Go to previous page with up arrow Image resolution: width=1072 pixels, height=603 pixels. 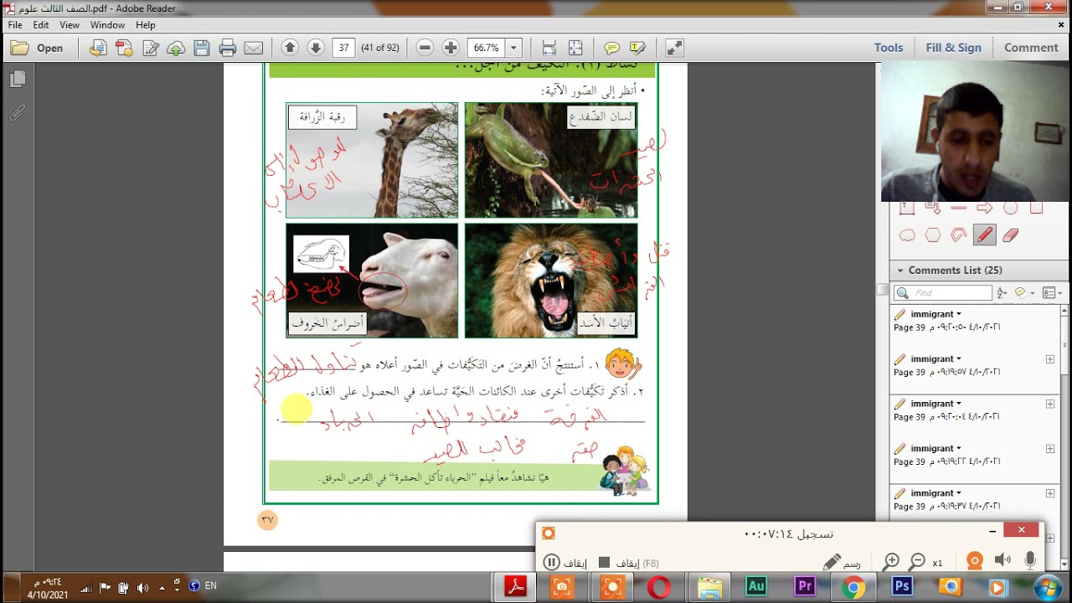tap(290, 48)
